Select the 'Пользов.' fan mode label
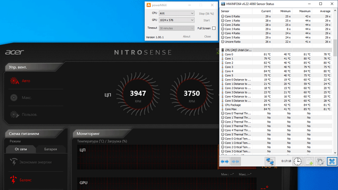Image resolution: width=338 pixels, height=190 pixels. point(30,115)
